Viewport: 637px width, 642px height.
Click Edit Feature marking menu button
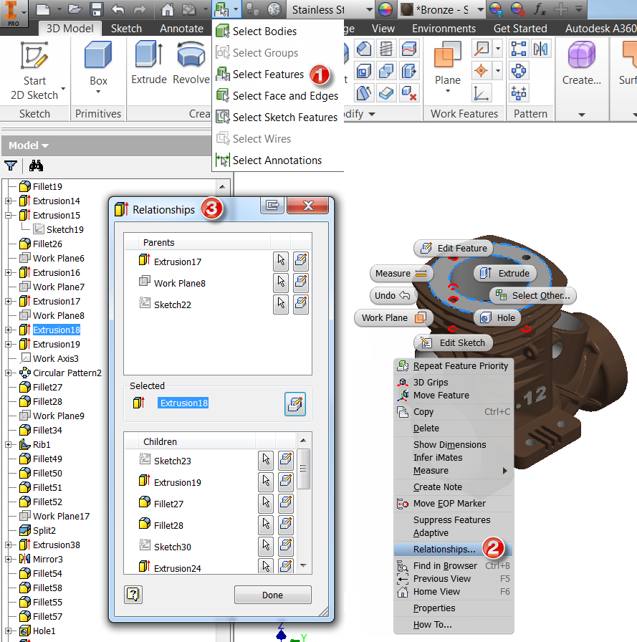[454, 248]
